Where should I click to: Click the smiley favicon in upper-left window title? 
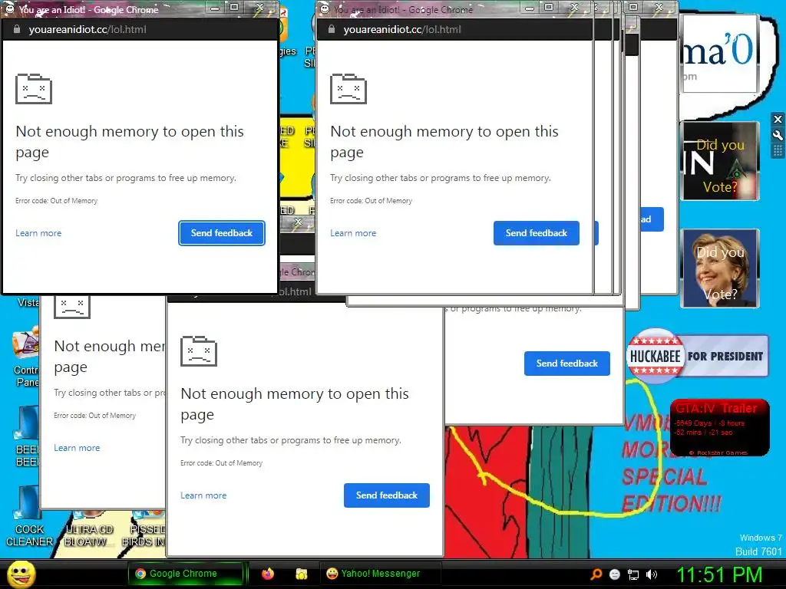pos(9,9)
